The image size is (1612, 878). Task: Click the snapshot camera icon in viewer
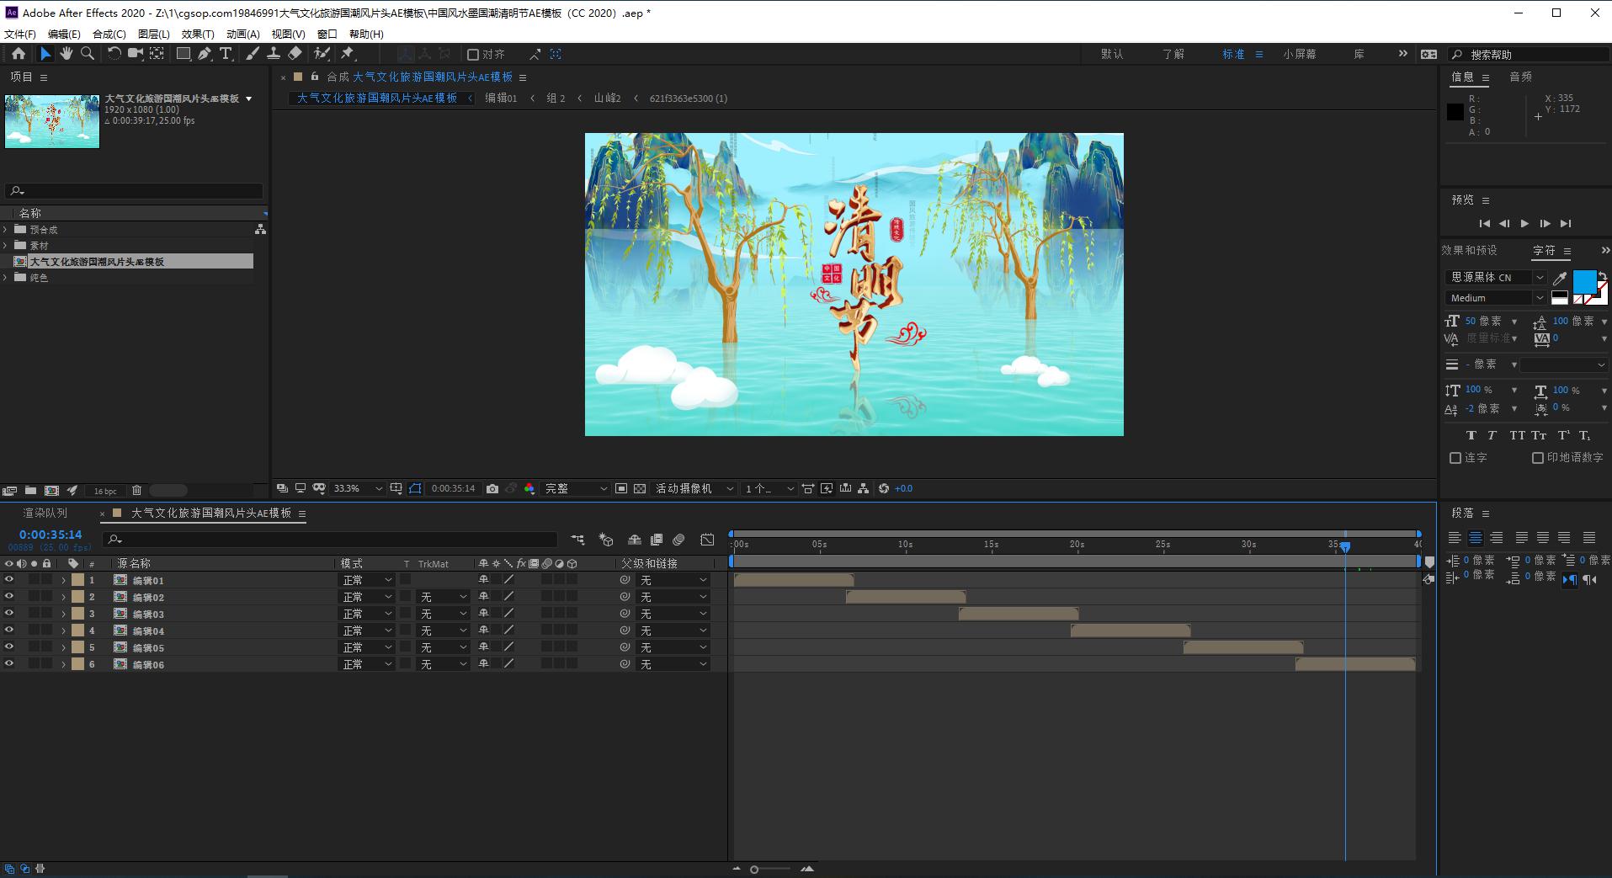pos(492,488)
